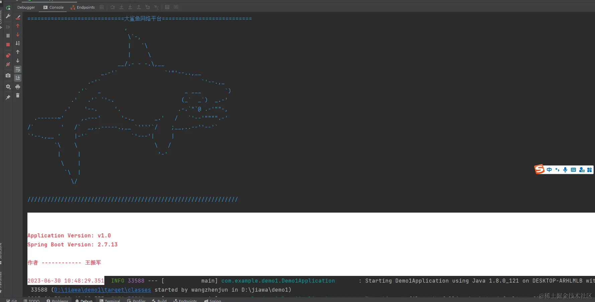Open run configuration wrench settings
Image resolution: width=595 pixels, height=302 pixels.
click(x=8, y=16)
